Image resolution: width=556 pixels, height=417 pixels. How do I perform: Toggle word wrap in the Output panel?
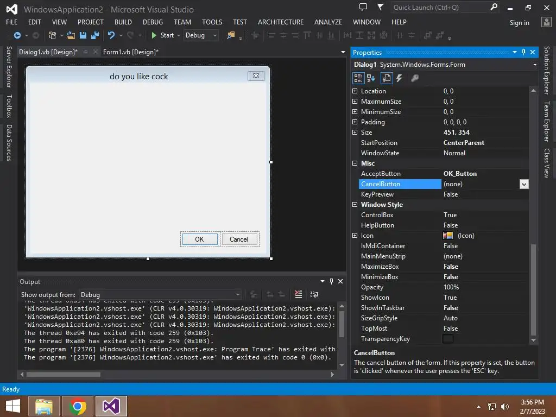pyautogui.click(x=314, y=294)
